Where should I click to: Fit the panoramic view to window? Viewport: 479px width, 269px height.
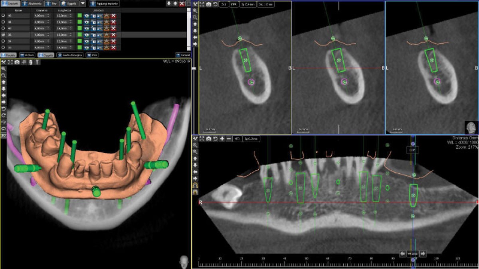(x=202, y=139)
